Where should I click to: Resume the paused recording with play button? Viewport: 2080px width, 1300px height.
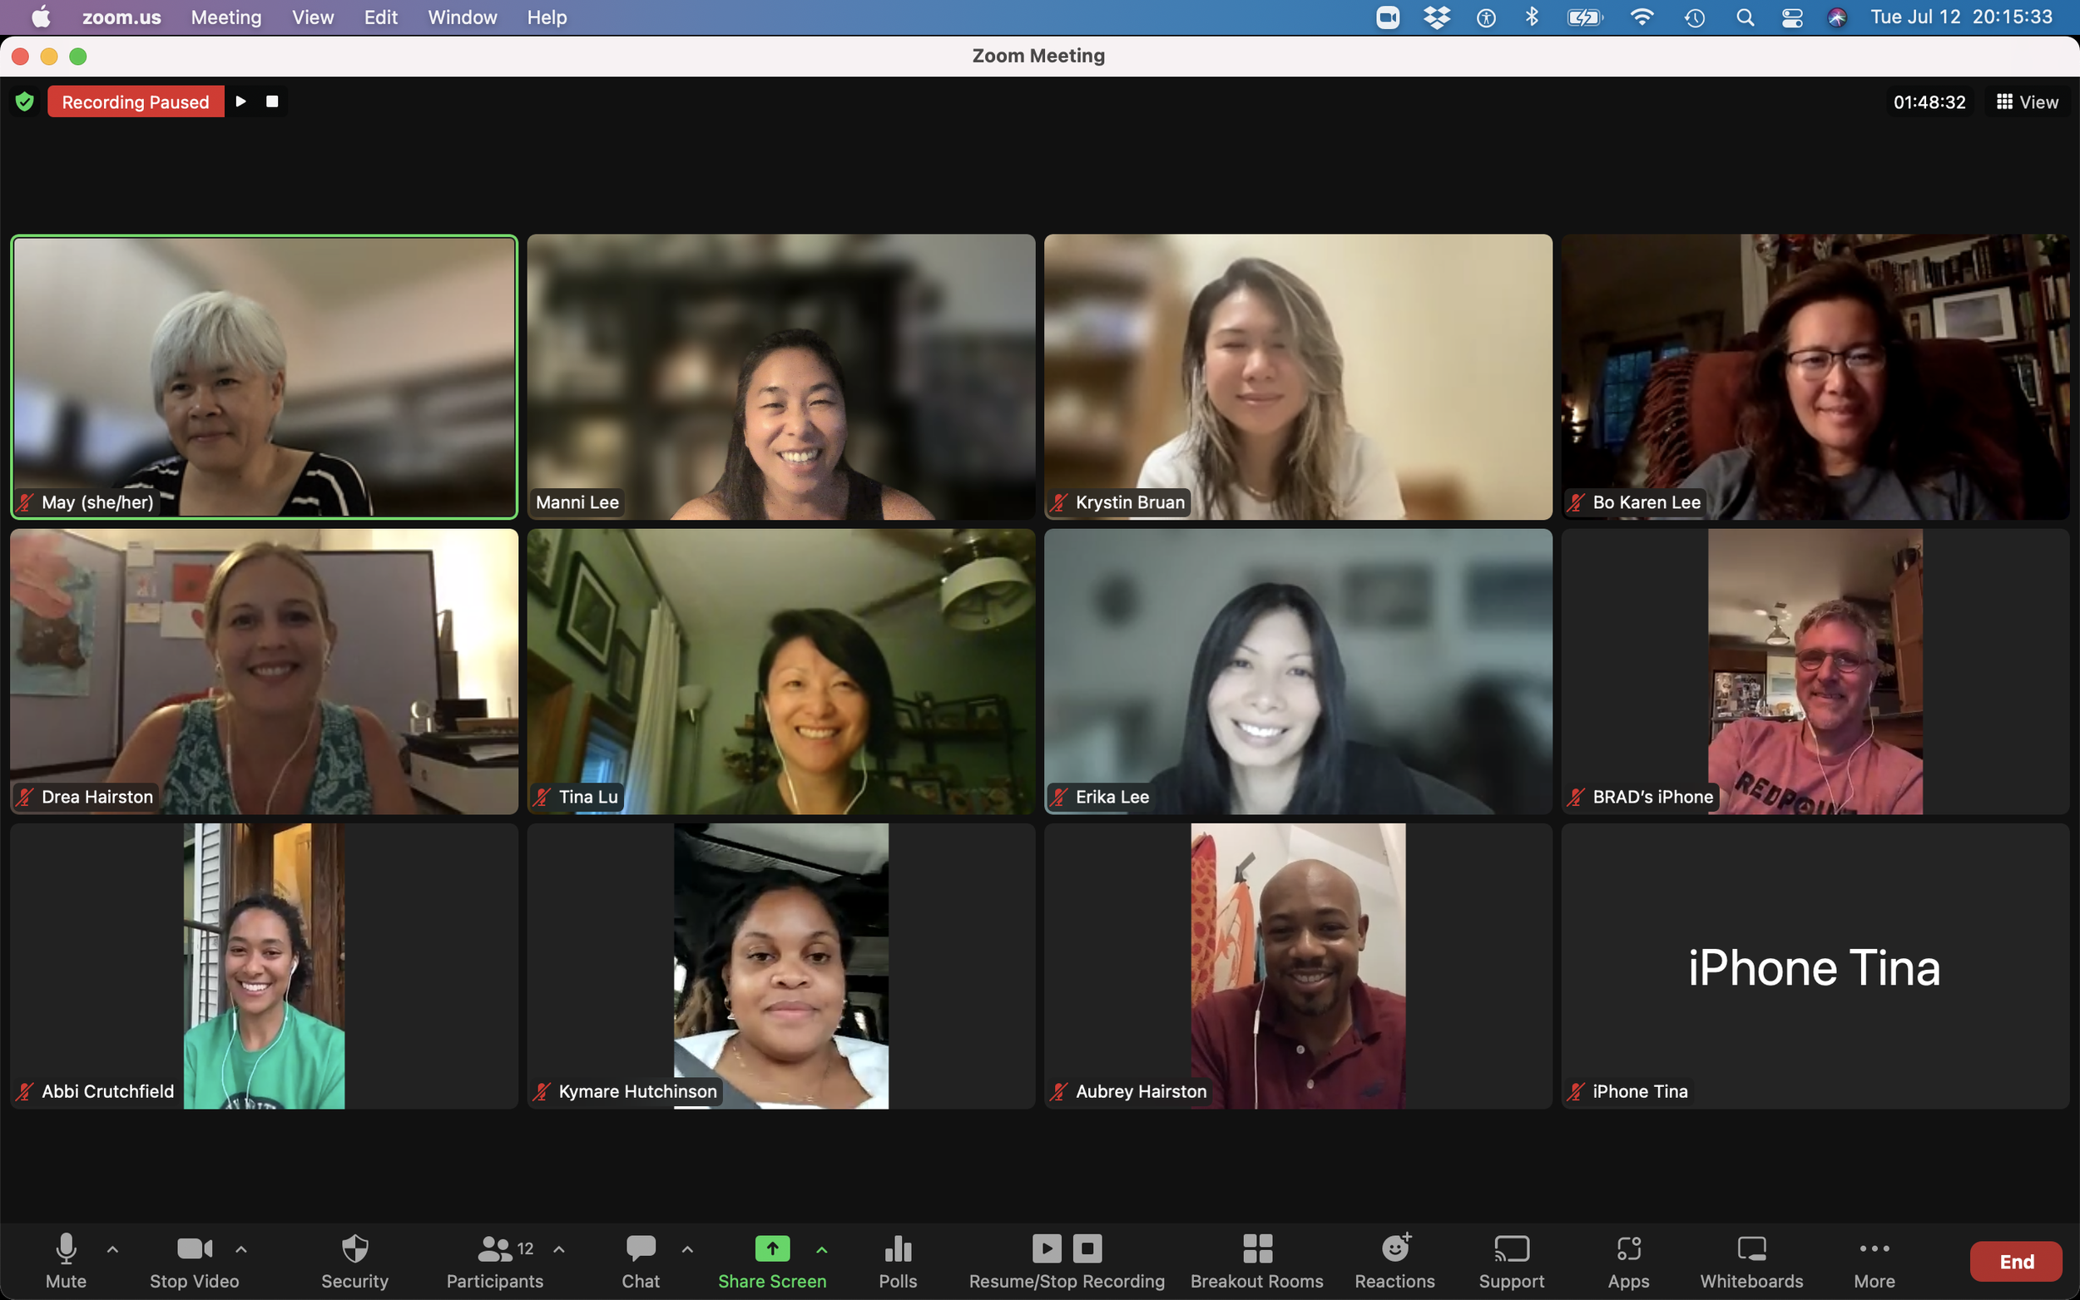(x=240, y=101)
